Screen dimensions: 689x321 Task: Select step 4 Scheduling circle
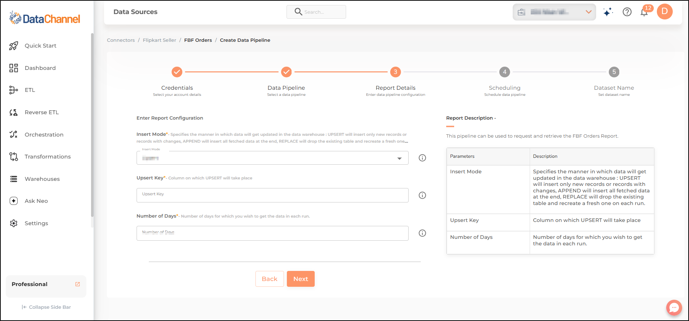point(505,72)
